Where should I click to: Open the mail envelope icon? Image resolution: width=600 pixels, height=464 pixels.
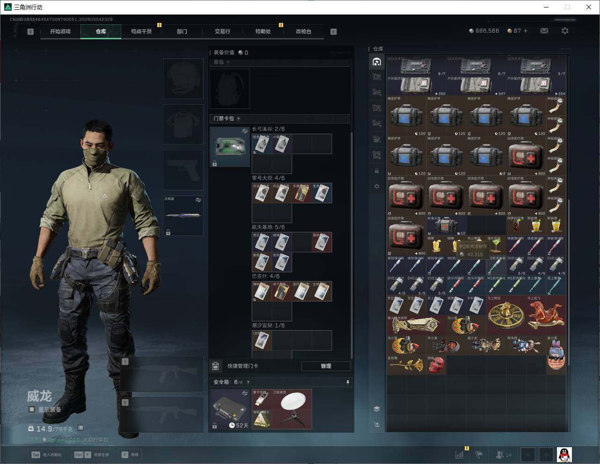pyautogui.click(x=544, y=31)
